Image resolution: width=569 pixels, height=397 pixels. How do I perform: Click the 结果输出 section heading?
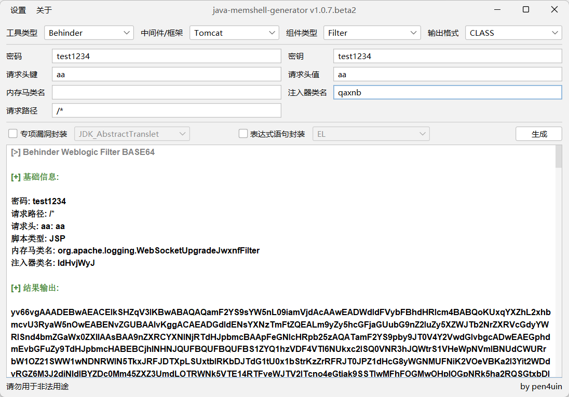(x=35, y=288)
